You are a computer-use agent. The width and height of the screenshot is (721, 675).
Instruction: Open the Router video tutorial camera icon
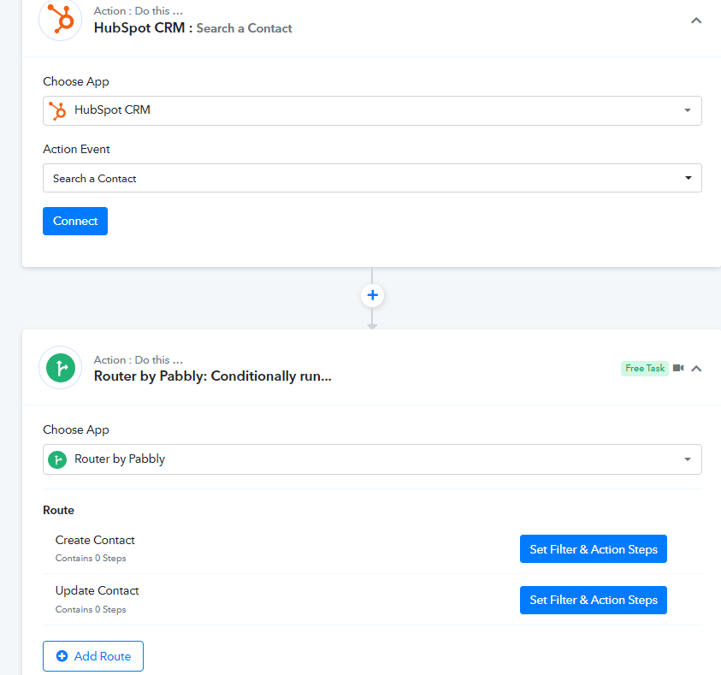[x=678, y=368]
